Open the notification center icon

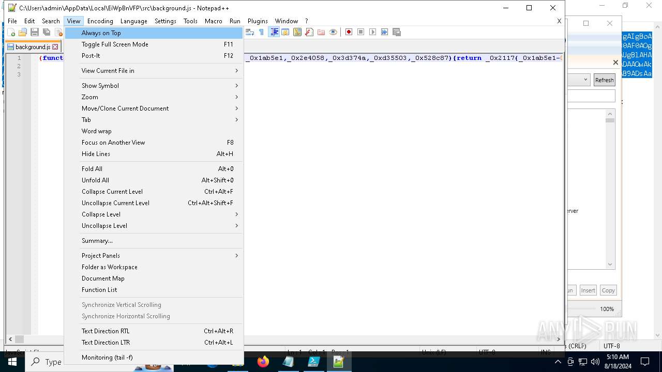pos(645,362)
